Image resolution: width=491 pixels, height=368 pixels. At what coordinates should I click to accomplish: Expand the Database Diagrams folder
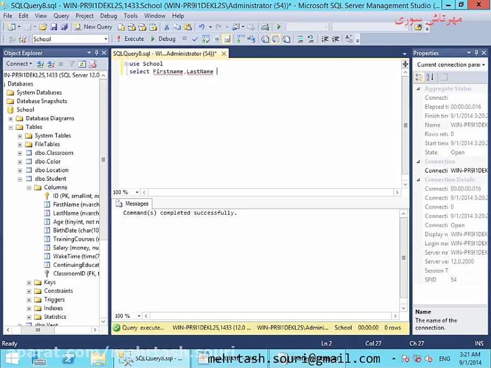coord(11,119)
